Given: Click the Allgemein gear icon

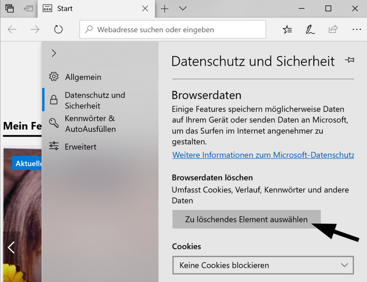Looking at the screenshot, I should 53,77.
